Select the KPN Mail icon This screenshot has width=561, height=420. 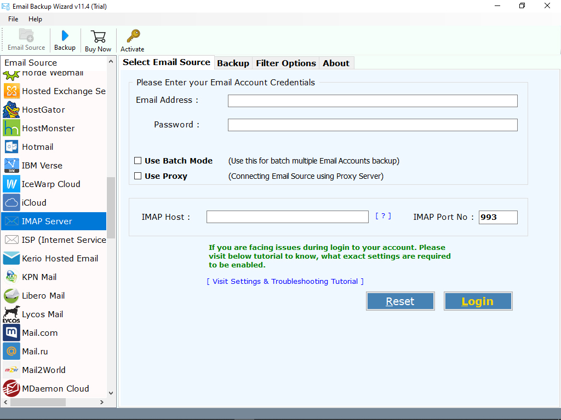click(12, 277)
